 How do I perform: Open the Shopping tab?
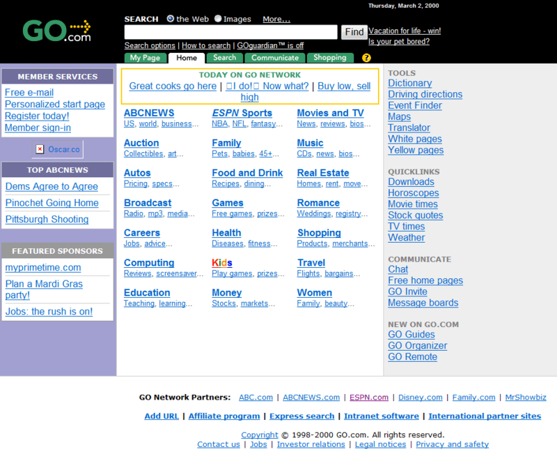click(330, 58)
